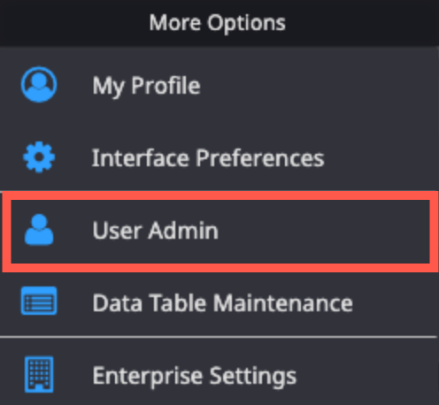Screen dimensions: 439x405
Task: Click the User Admin person icon
Action: coord(39,230)
